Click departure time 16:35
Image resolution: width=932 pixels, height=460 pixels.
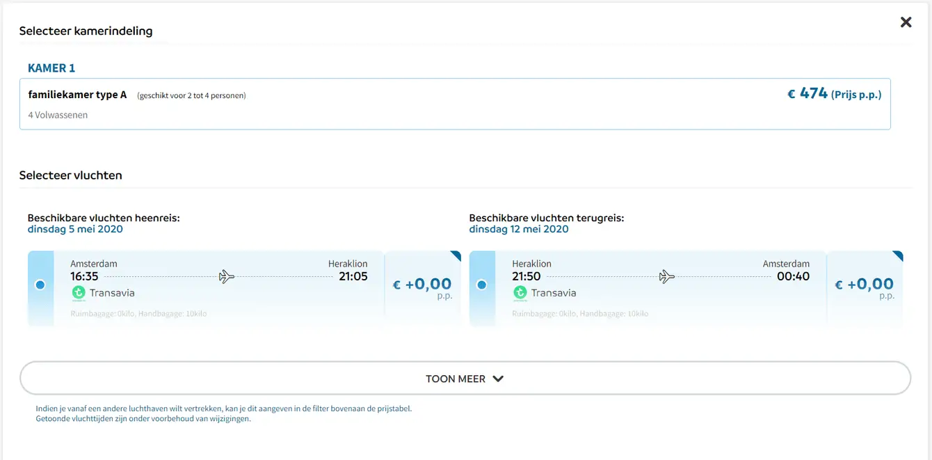click(x=84, y=276)
